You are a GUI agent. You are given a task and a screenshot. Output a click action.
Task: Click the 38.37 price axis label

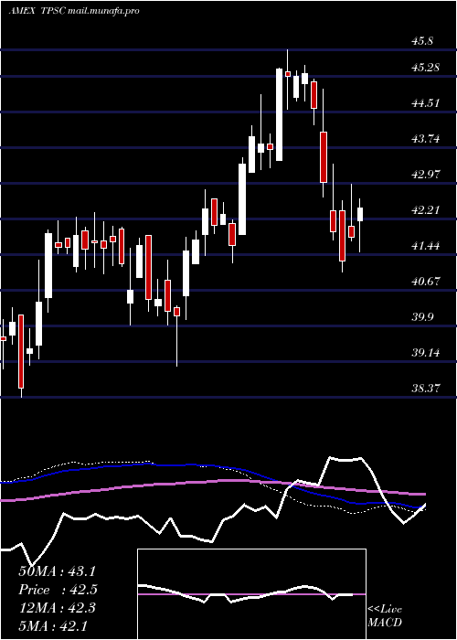426,389
